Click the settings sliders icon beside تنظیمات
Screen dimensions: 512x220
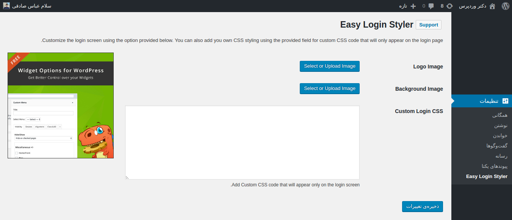[505, 101]
